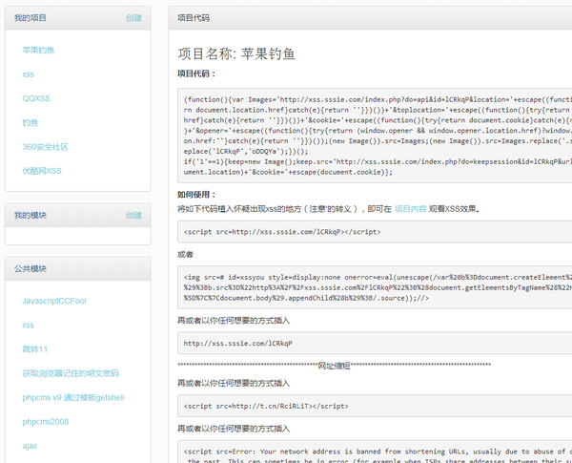
Task: Follow the 项目内容 link in instructions
Action: point(410,209)
